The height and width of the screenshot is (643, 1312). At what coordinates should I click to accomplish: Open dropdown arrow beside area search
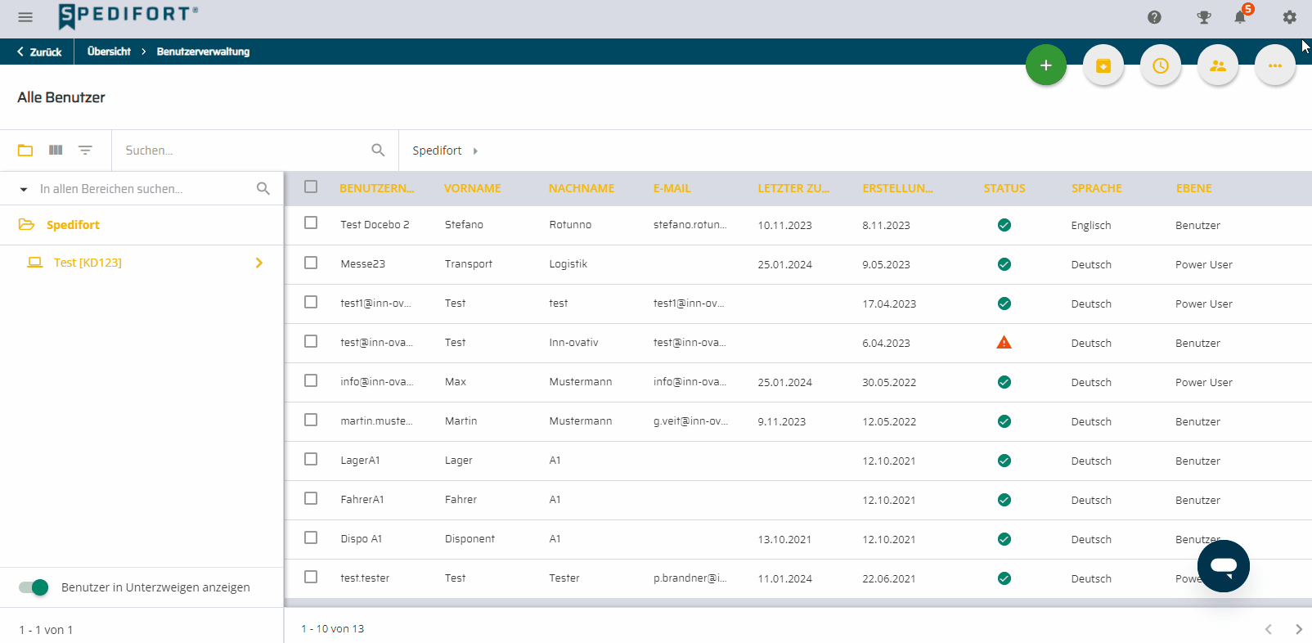(x=24, y=189)
